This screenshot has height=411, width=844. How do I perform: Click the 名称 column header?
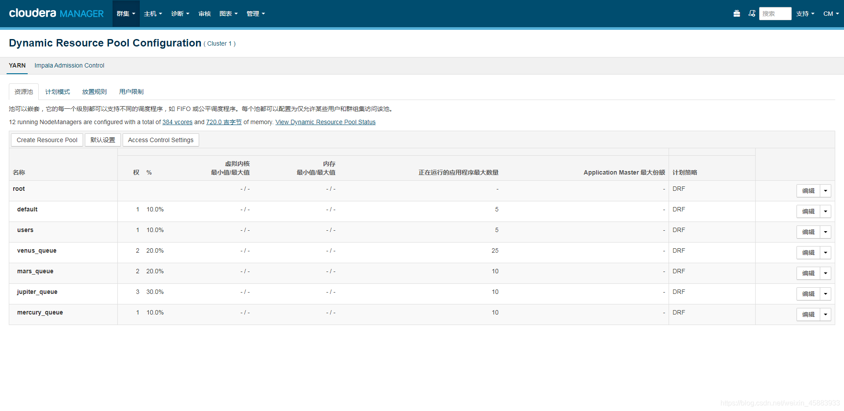point(19,172)
